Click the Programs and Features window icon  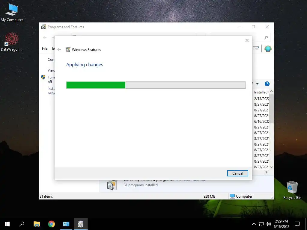(43, 27)
